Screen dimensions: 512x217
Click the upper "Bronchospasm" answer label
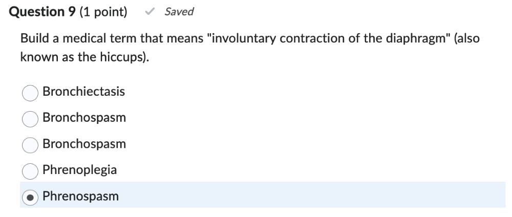pos(84,118)
